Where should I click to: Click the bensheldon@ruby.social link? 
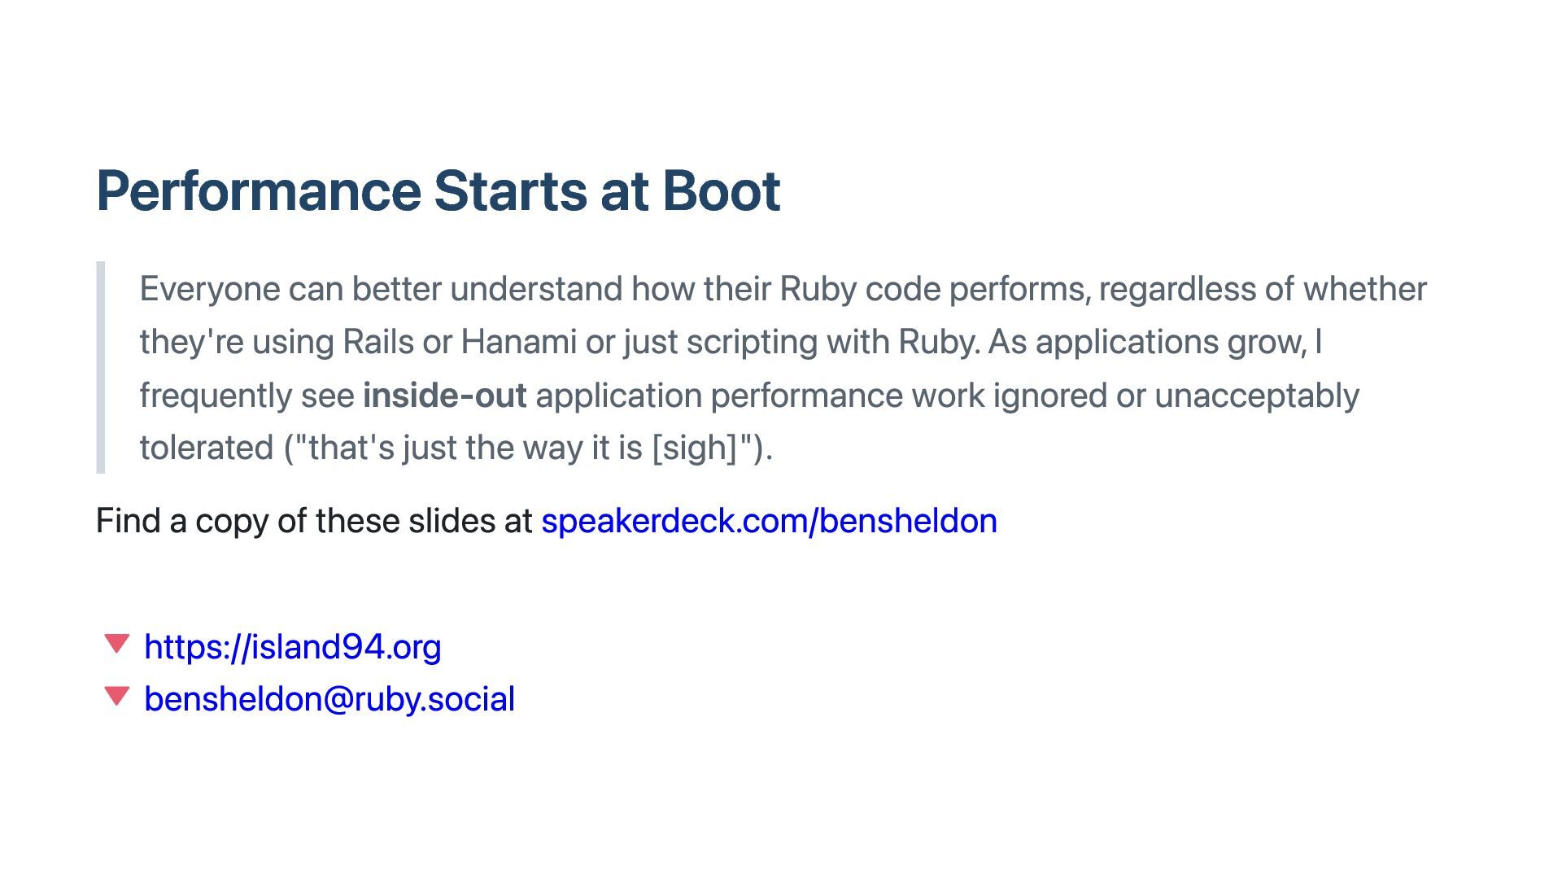tap(329, 699)
